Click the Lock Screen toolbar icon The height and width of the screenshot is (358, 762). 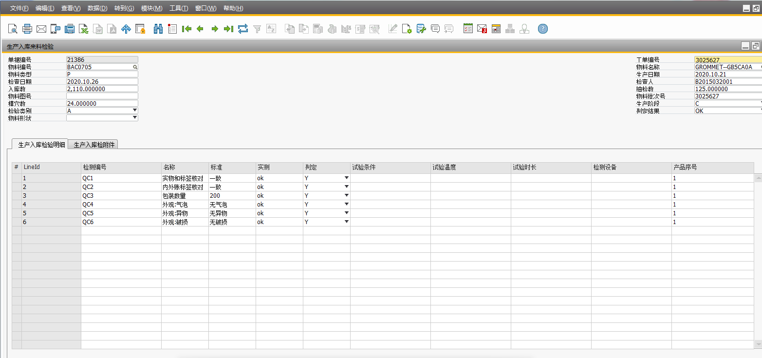click(140, 29)
